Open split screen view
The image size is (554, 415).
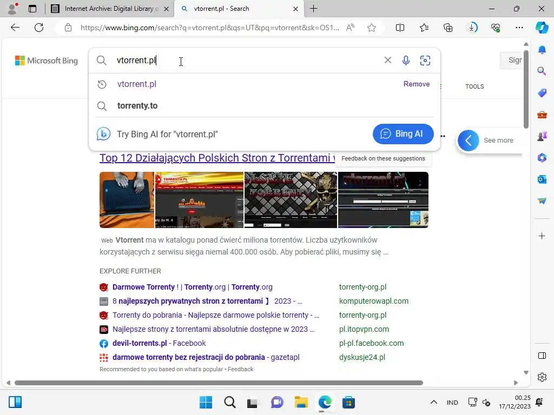point(400,28)
